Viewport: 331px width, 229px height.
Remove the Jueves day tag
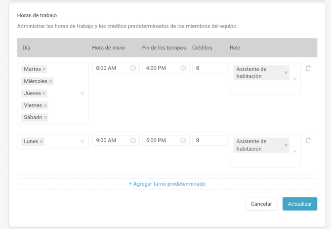[x=44, y=94]
